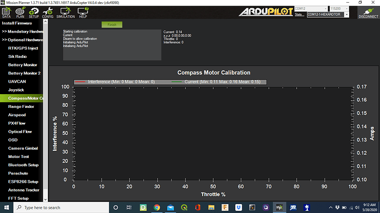This screenshot has width=380, height=213.
Task: Expand the Optional Hardware section
Action: click(x=23, y=40)
